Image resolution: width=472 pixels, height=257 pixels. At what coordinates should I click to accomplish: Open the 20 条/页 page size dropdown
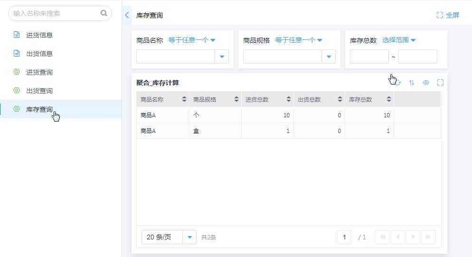tap(189, 237)
